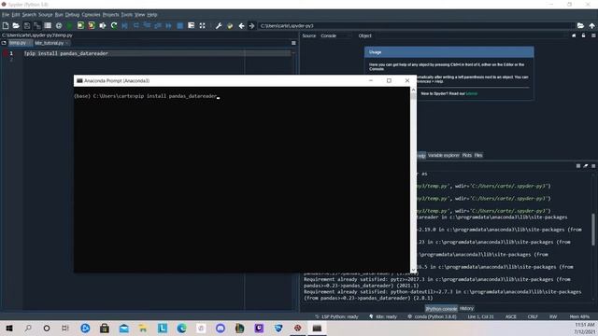Click the Back arrow in toolbar
This screenshot has width=598, height=336.
coord(241,25)
